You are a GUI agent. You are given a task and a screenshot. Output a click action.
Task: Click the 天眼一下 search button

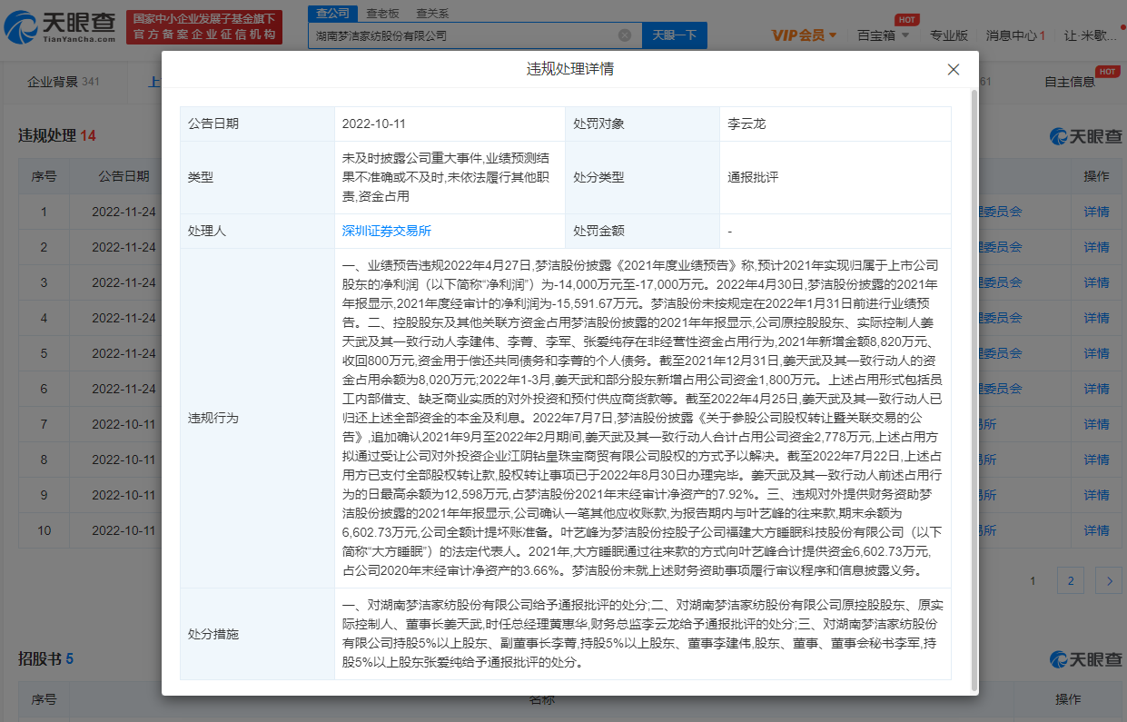(675, 35)
